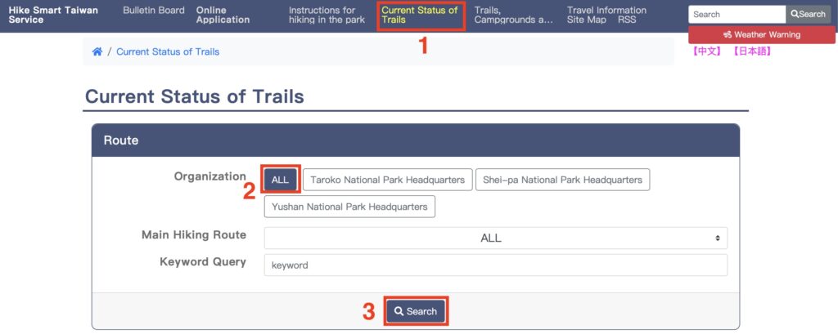Select the ALL organization filter
The height and width of the screenshot is (334, 838).
[x=280, y=180]
